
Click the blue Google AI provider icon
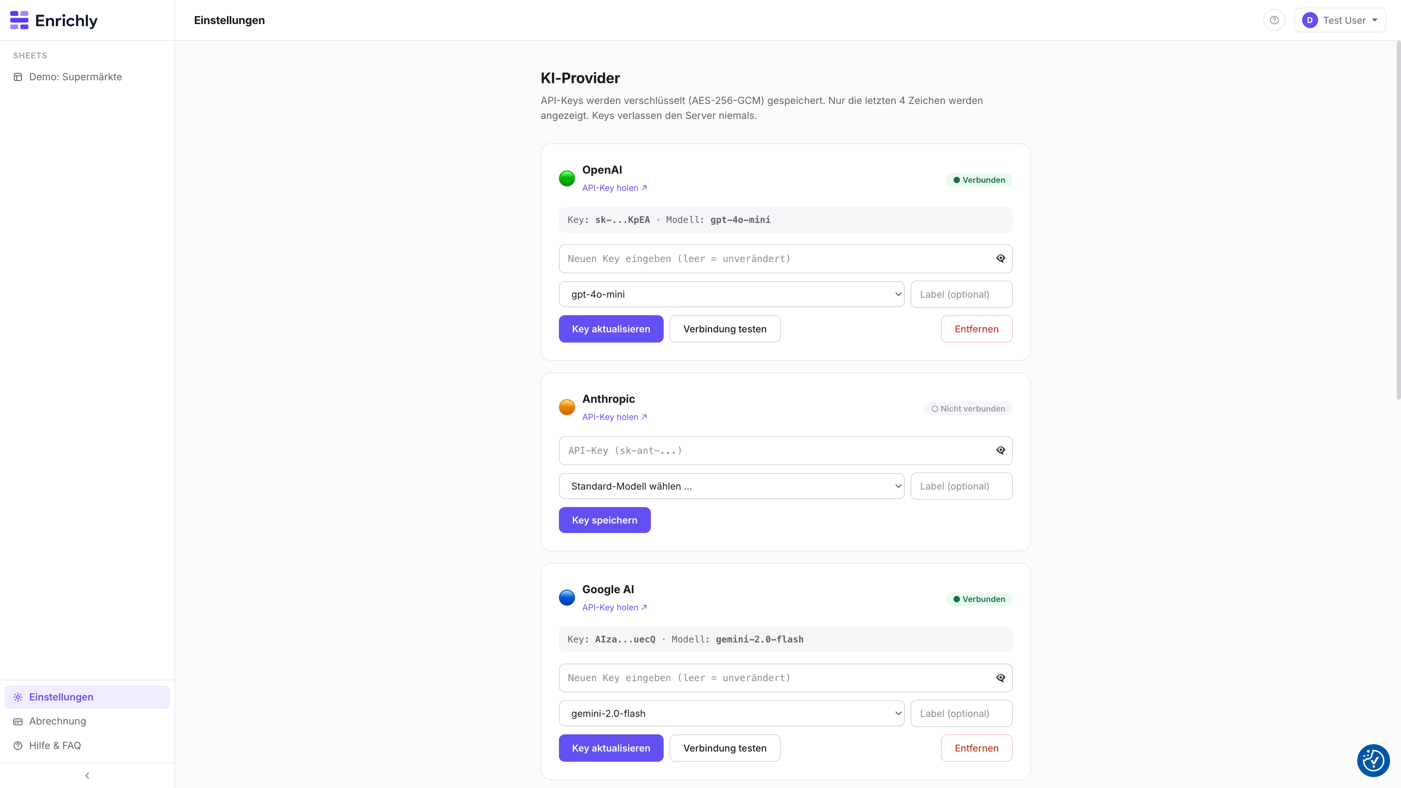(x=567, y=598)
